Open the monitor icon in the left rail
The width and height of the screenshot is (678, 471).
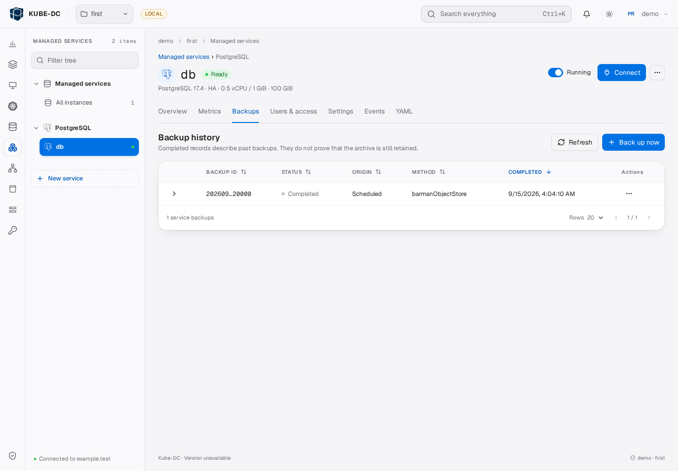(13, 85)
